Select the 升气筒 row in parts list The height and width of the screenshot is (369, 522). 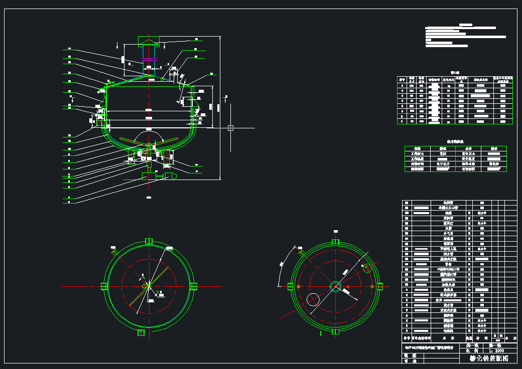pyautogui.click(x=459, y=233)
